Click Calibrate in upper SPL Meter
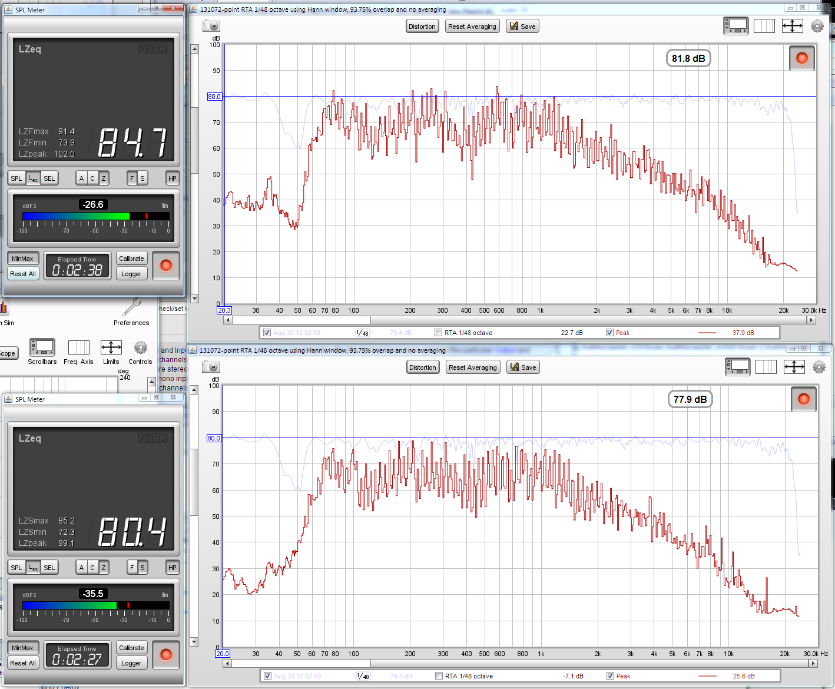 tap(131, 259)
